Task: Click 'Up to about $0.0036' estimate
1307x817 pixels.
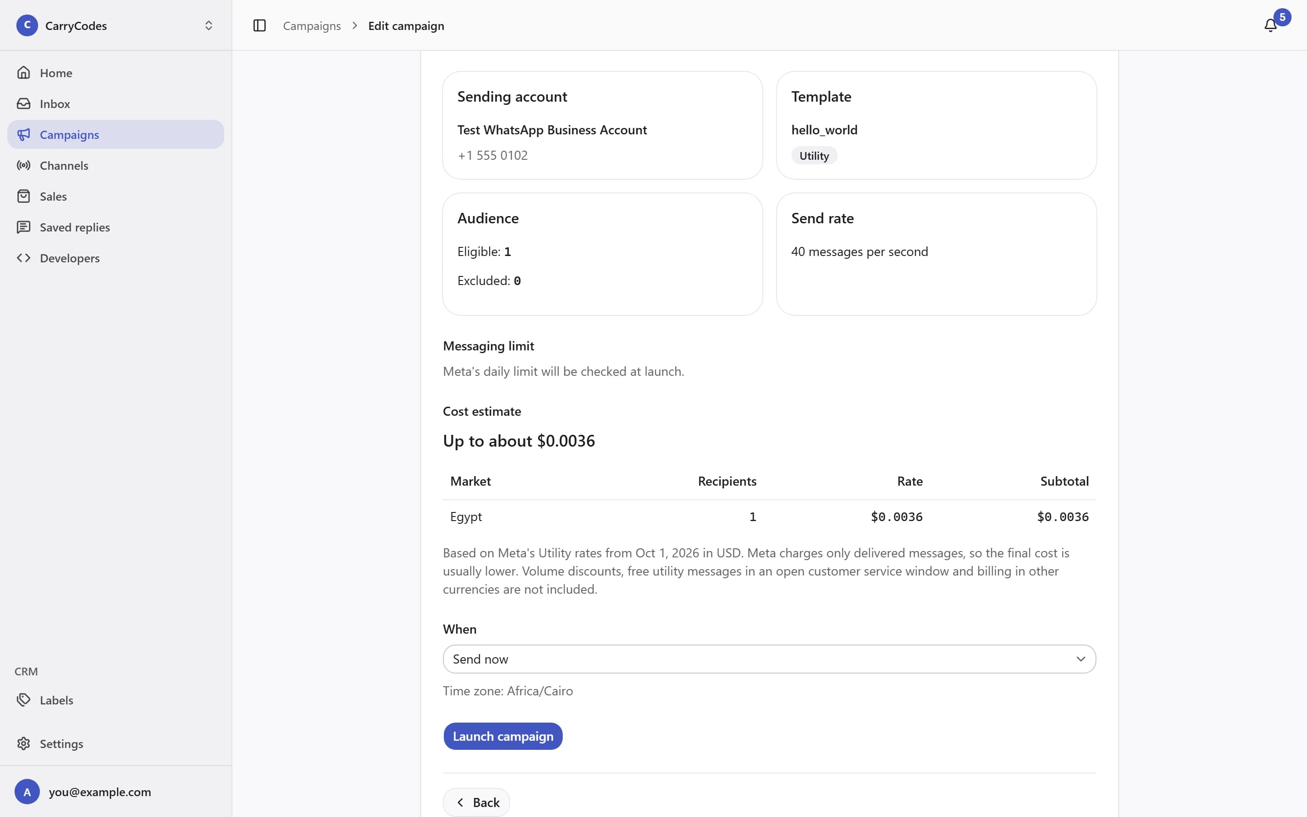Action: 518,441
